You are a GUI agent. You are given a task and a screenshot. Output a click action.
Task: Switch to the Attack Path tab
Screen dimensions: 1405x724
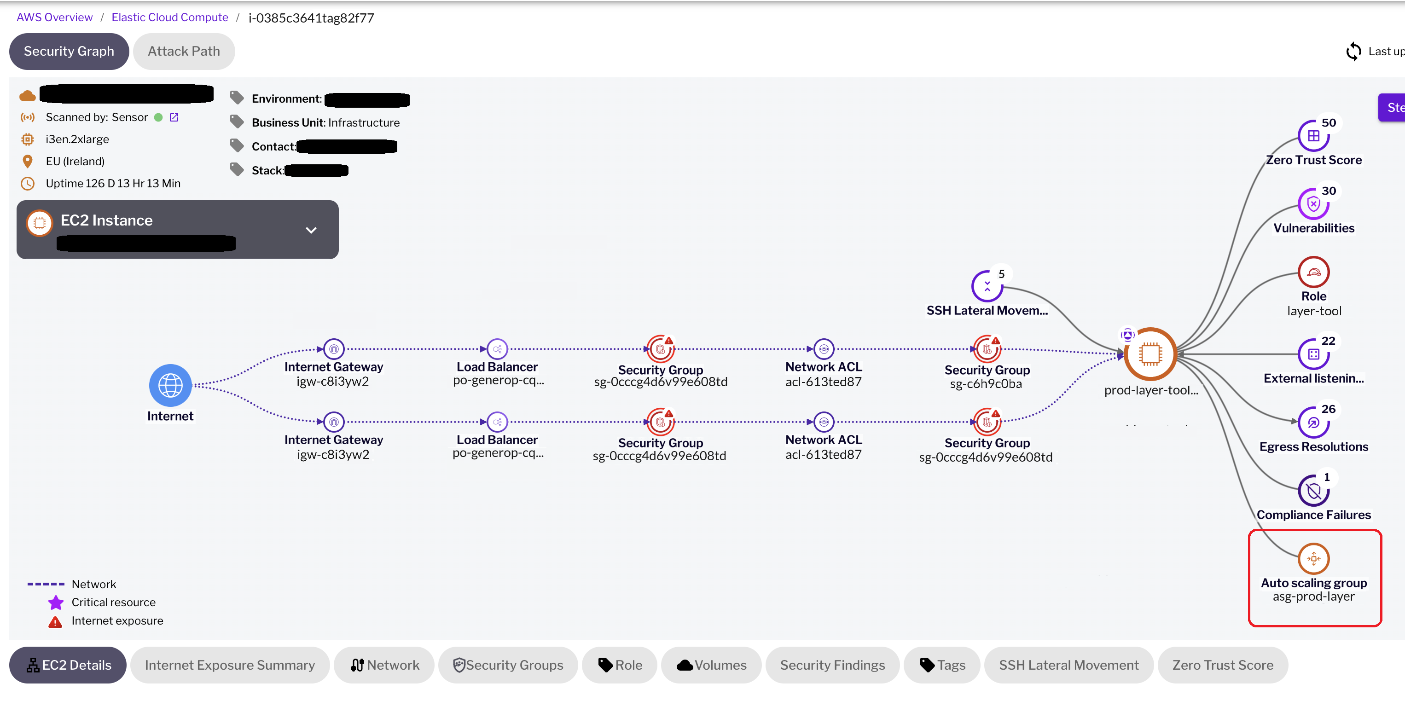pos(184,51)
